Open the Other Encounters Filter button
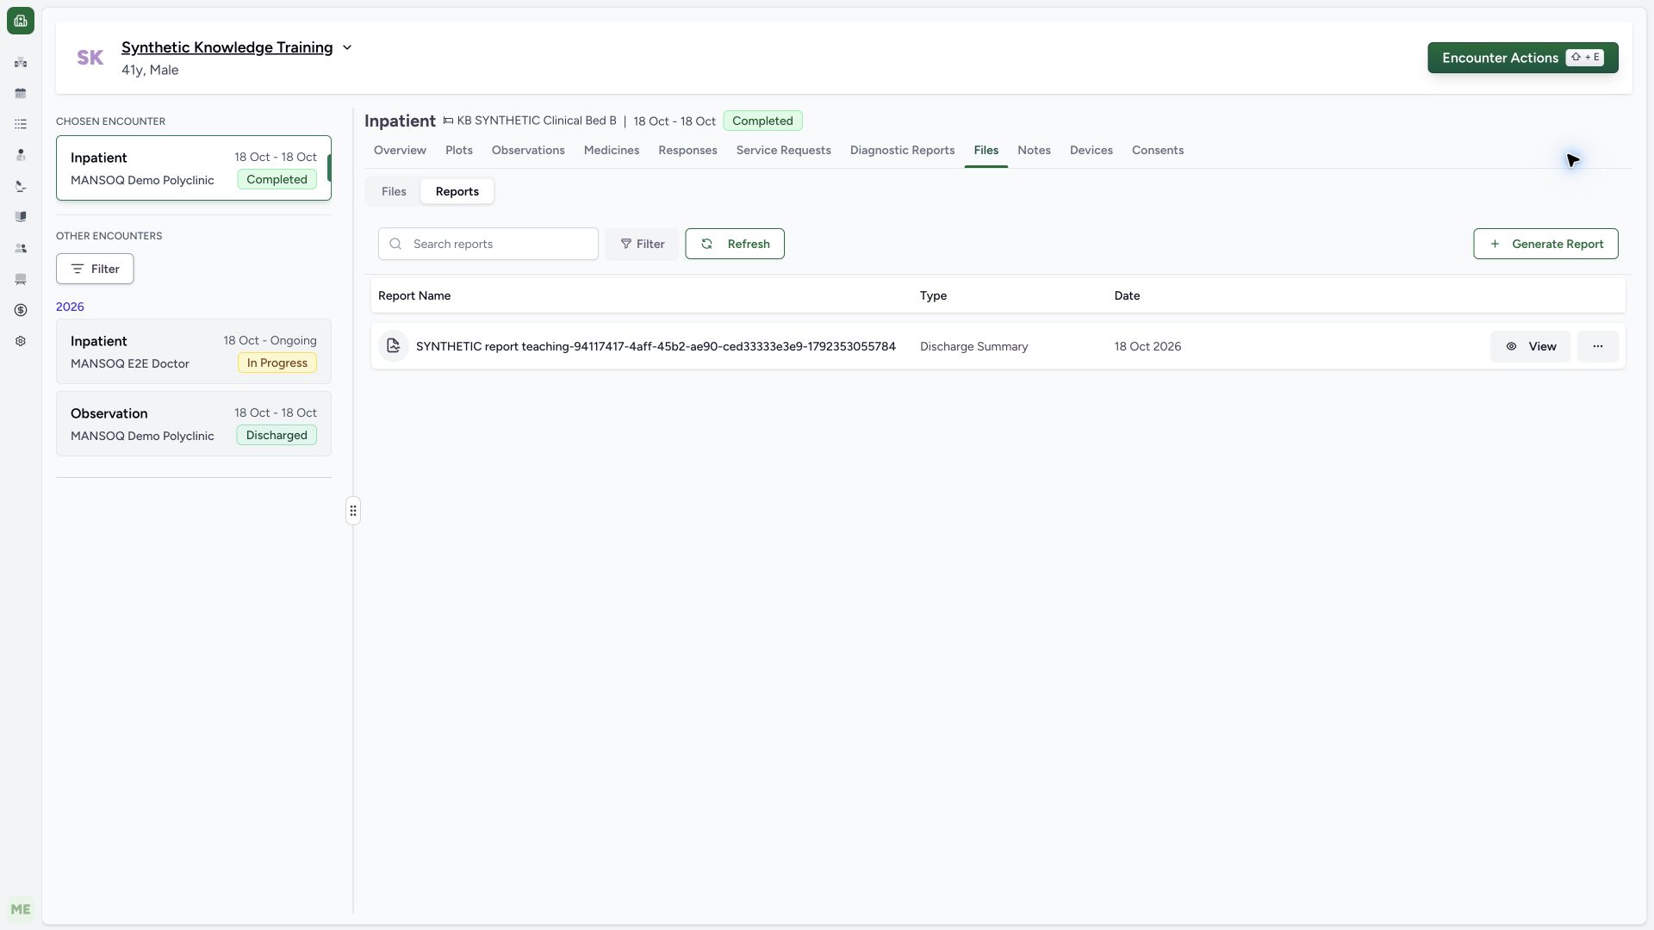Image resolution: width=1654 pixels, height=930 pixels. tap(95, 269)
